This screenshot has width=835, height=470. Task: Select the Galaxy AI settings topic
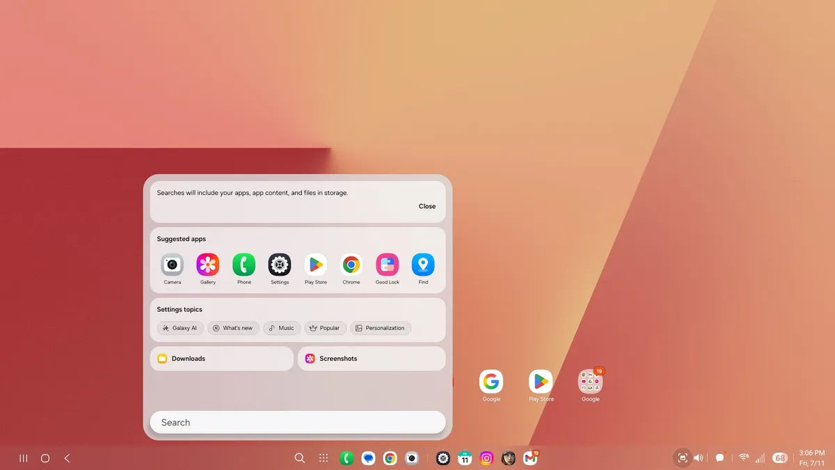(180, 328)
